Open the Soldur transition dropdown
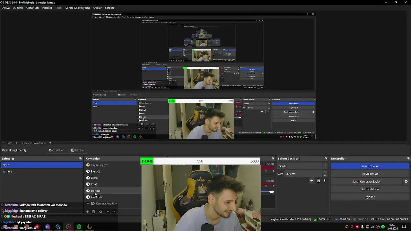The height and width of the screenshot is (231, 411). click(302, 166)
